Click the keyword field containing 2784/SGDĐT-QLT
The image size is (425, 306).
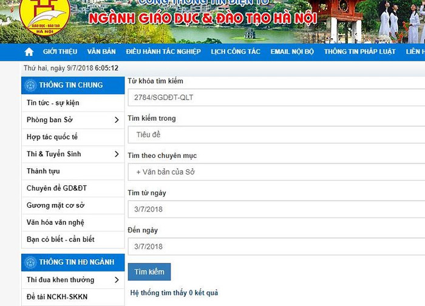tap(276, 97)
